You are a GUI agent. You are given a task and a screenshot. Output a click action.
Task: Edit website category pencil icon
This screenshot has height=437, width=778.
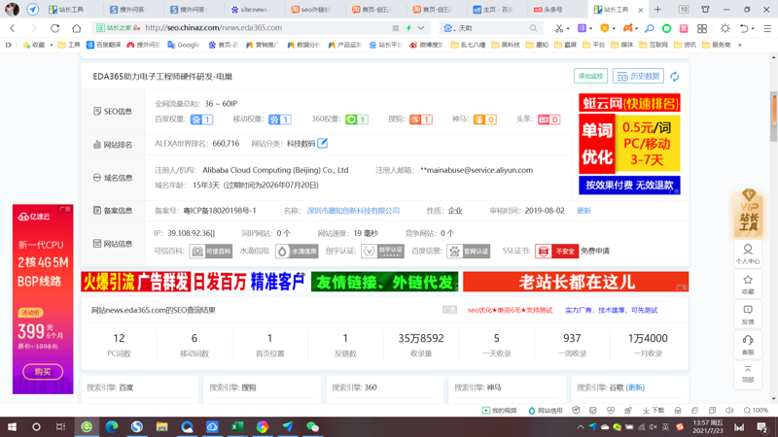(323, 143)
